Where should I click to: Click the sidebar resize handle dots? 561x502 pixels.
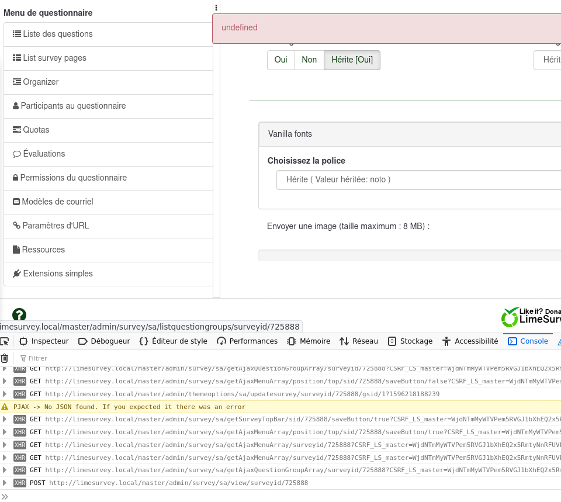216,8
